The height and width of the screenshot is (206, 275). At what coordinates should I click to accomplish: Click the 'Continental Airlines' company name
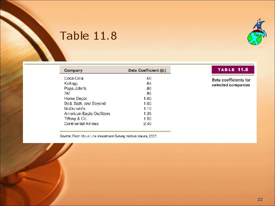(x=81, y=124)
